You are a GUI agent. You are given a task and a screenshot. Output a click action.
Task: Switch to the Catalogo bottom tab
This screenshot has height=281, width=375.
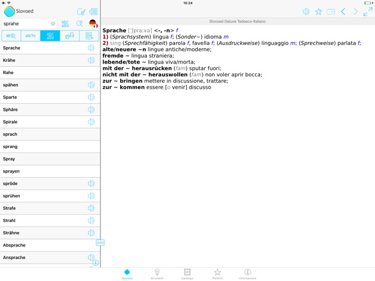tap(187, 274)
